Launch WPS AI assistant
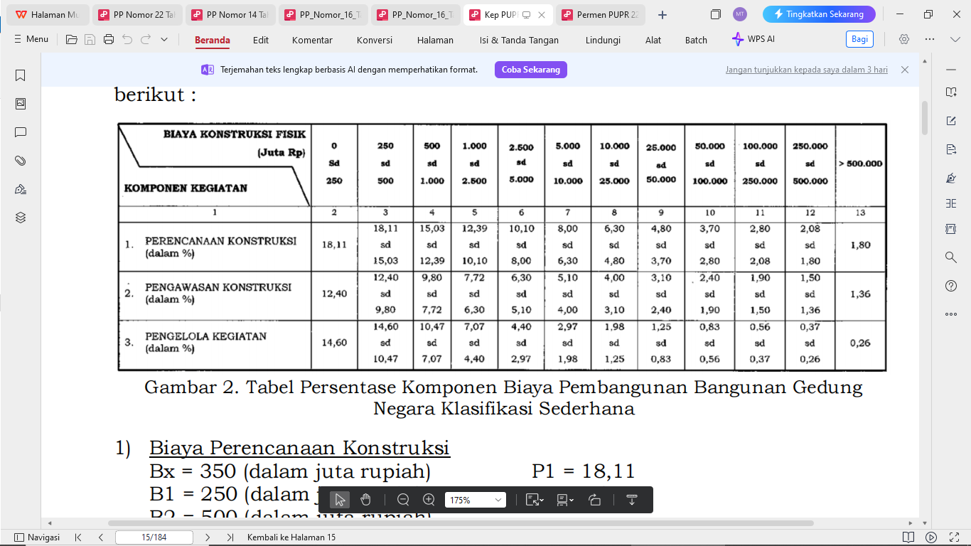The width and height of the screenshot is (971, 546). [753, 40]
